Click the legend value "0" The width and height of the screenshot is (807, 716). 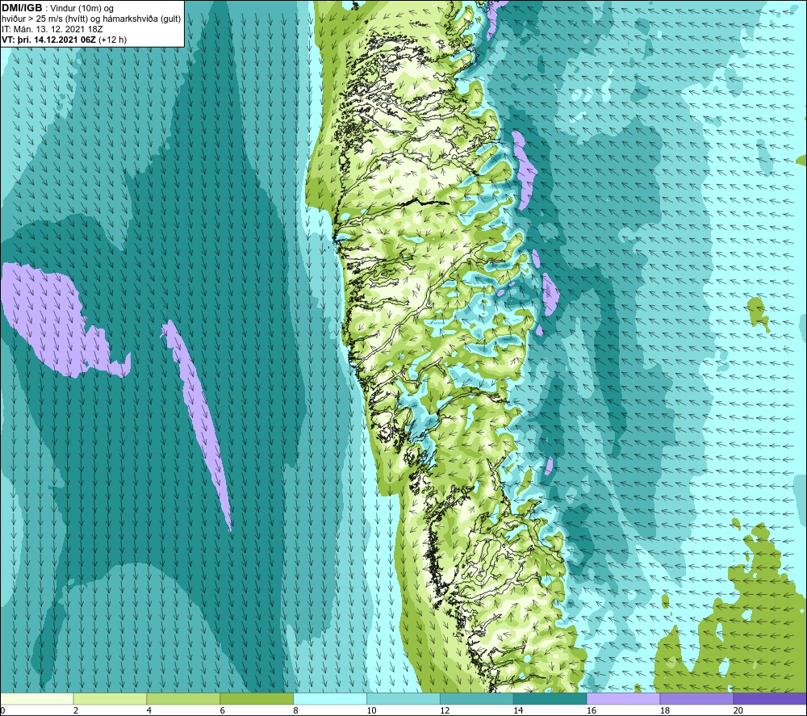tap(2, 710)
